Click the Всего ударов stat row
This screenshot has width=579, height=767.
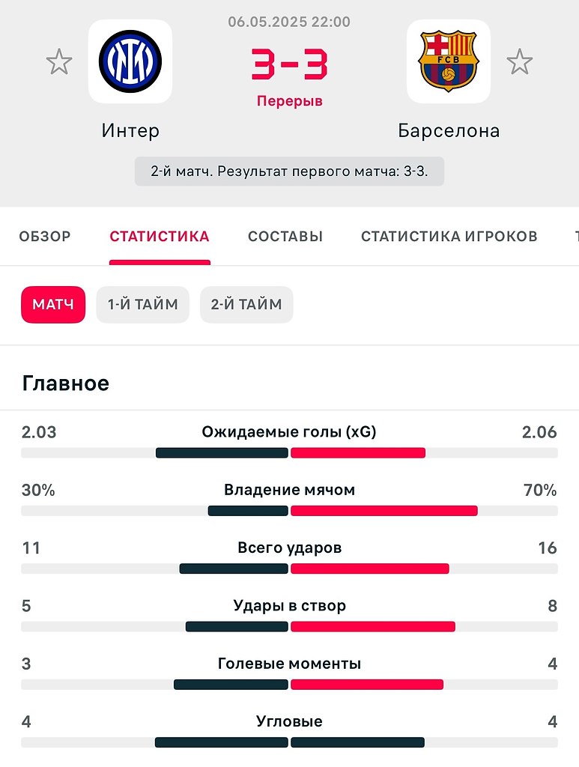pyautogui.click(x=289, y=557)
